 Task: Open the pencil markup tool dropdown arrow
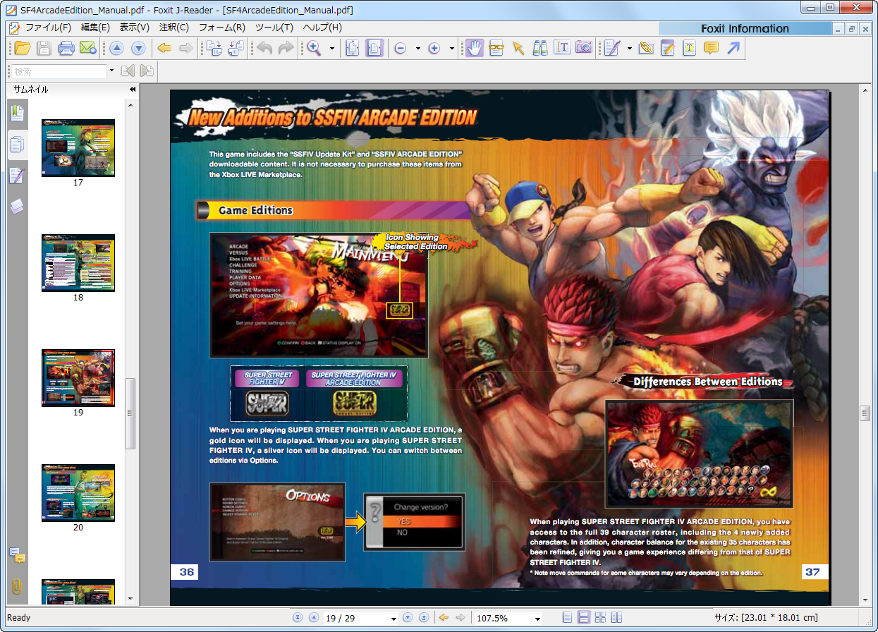629,49
